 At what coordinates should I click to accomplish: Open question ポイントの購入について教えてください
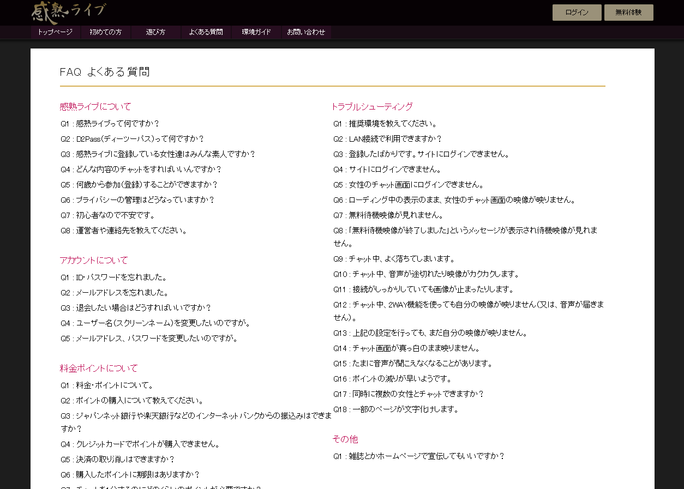(x=133, y=401)
